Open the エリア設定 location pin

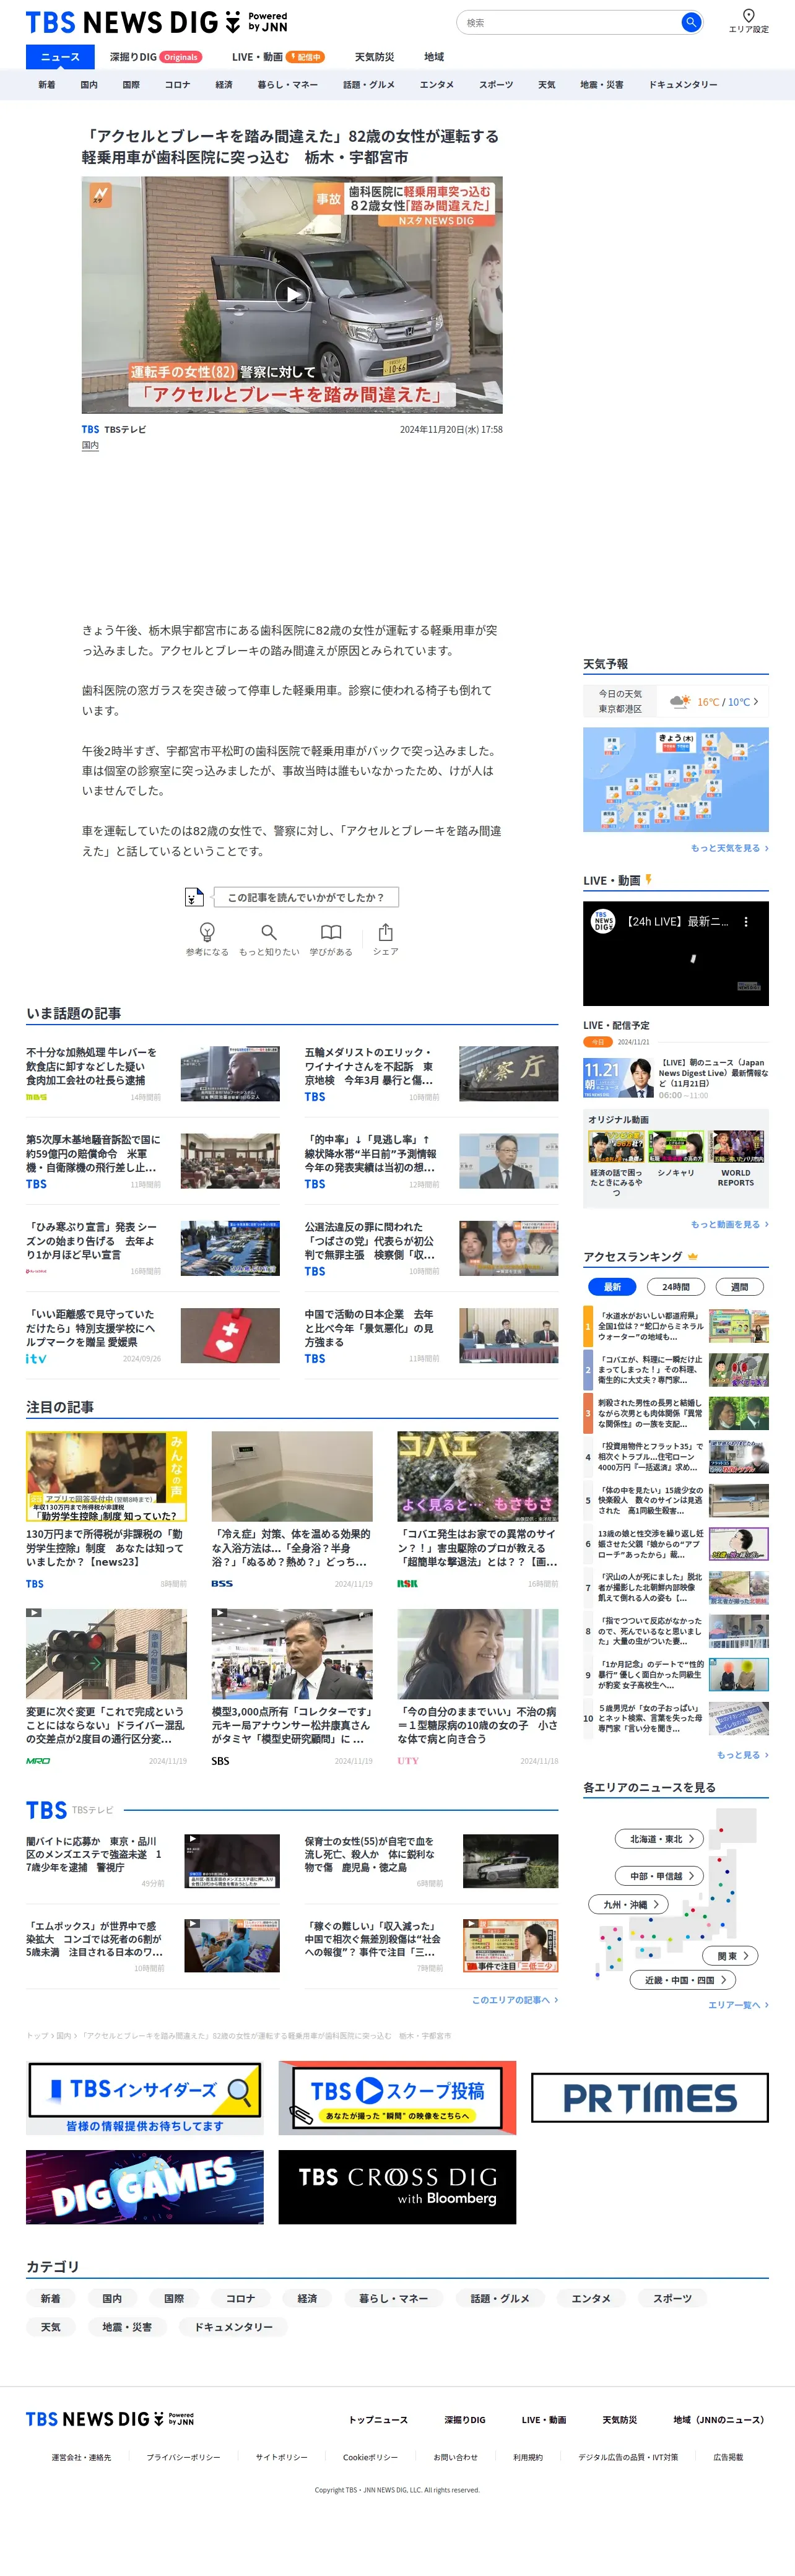[x=748, y=21]
